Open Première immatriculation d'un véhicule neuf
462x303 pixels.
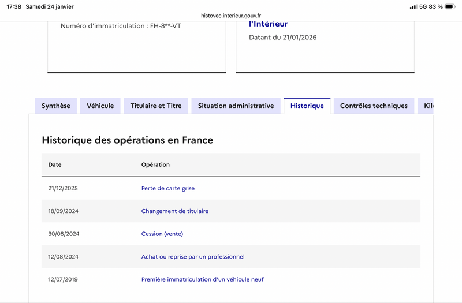(203, 279)
